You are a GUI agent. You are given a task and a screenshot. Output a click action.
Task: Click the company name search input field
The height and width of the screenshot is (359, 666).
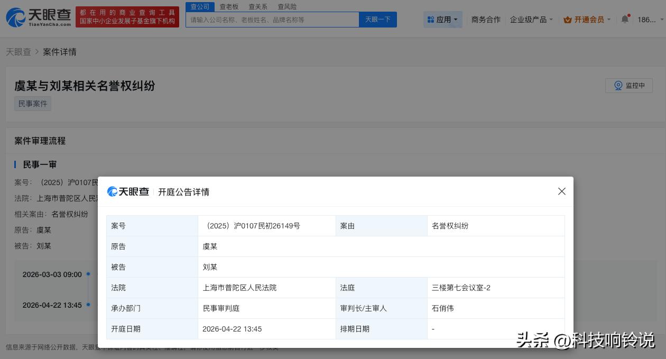point(272,19)
